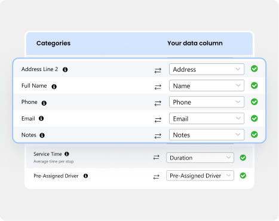Screen dimensions: 279x221
Task: Click swap arrows in Notes row
Action: point(158,136)
